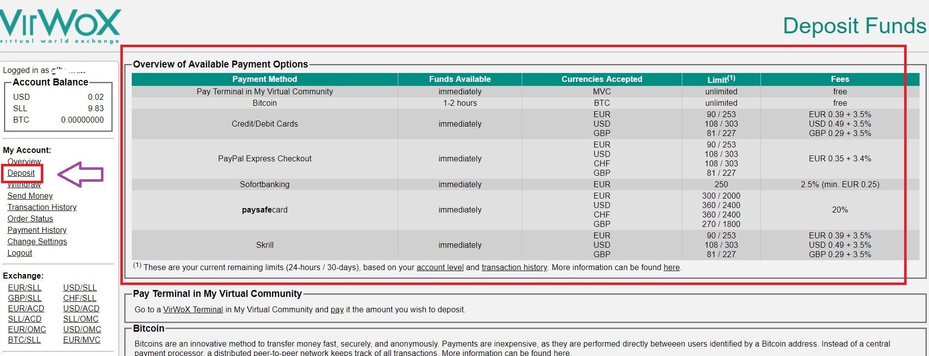Click the 'pay' link in Pay Terminal section
This screenshot has height=356, width=929.
point(337,309)
